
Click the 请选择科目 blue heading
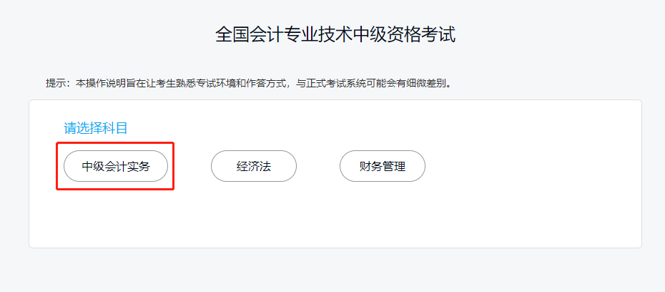point(95,127)
